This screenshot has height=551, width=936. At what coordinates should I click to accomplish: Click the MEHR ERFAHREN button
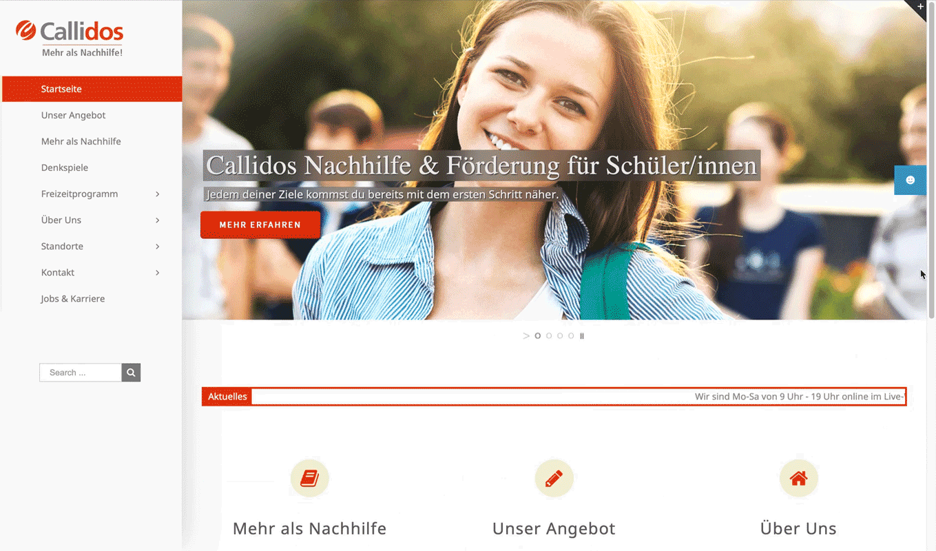(260, 225)
